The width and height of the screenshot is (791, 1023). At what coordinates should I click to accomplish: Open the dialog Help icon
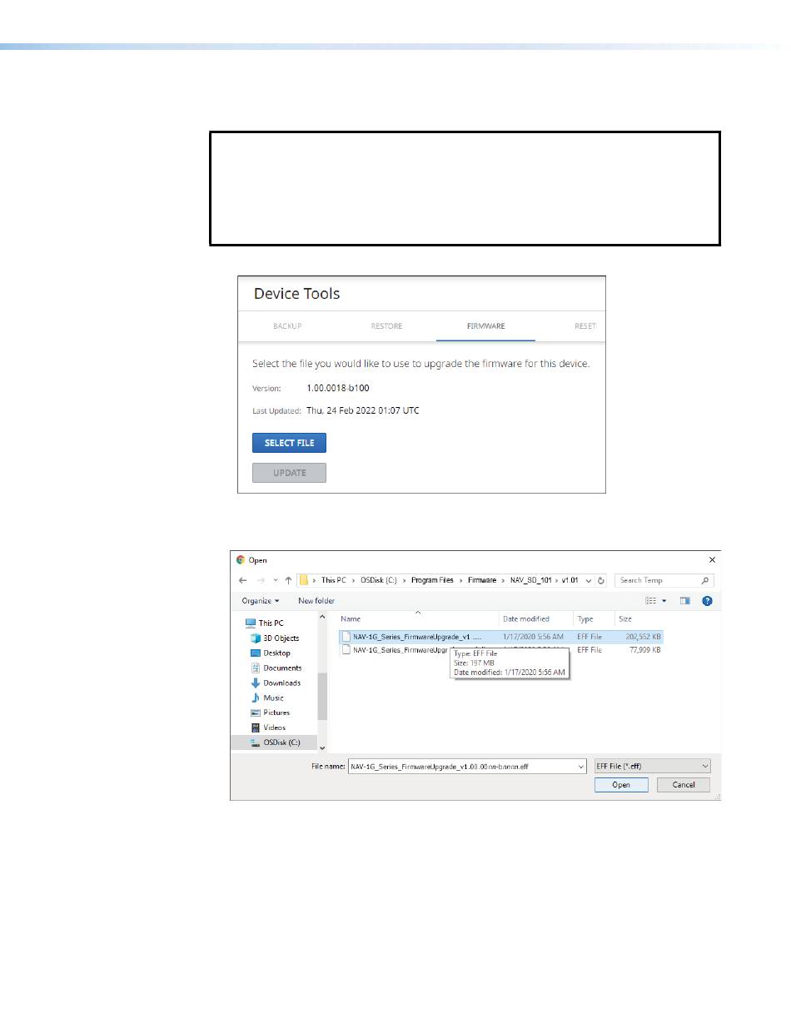click(707, 600)
